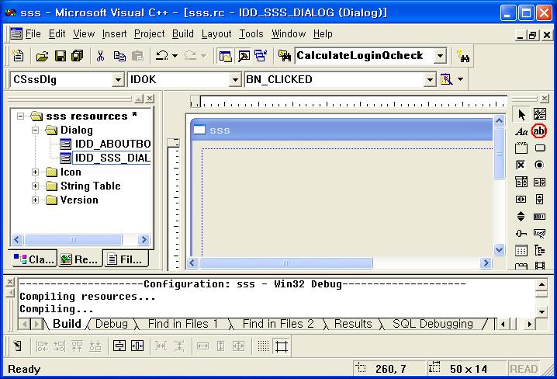Select the Static Text control tool

coord(521,131)
